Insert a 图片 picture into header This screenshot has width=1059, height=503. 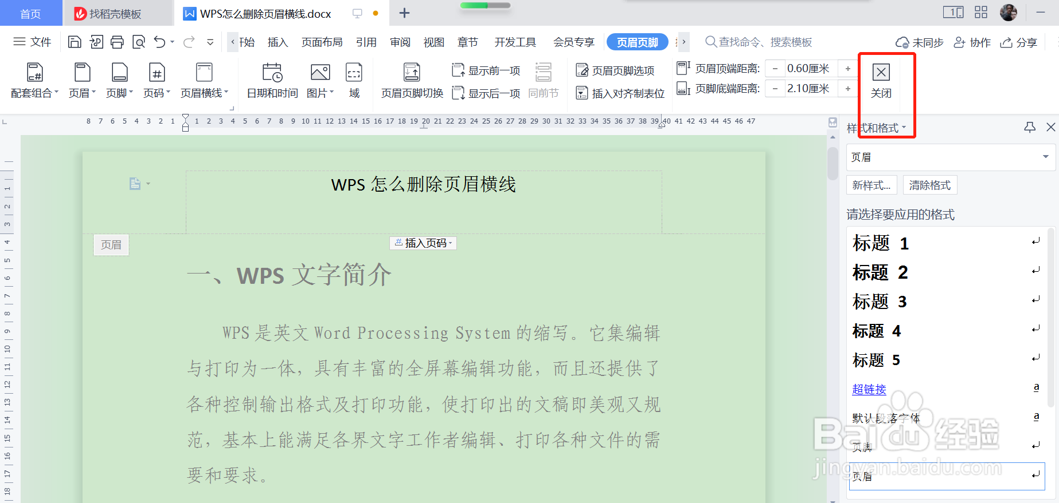pos(320,81)
